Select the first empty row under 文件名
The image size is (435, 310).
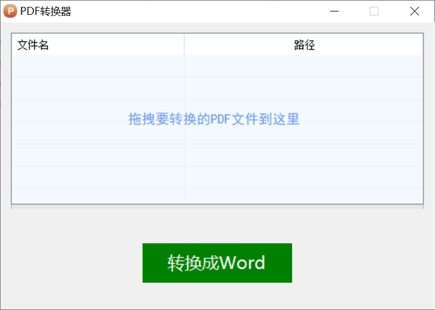(x=97, y=66)
